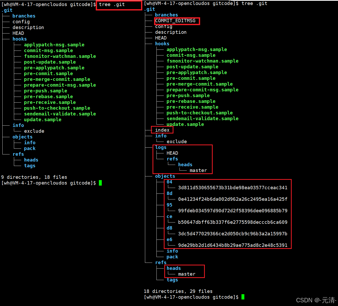Click '.git' root in right tree

click(149, 9)
